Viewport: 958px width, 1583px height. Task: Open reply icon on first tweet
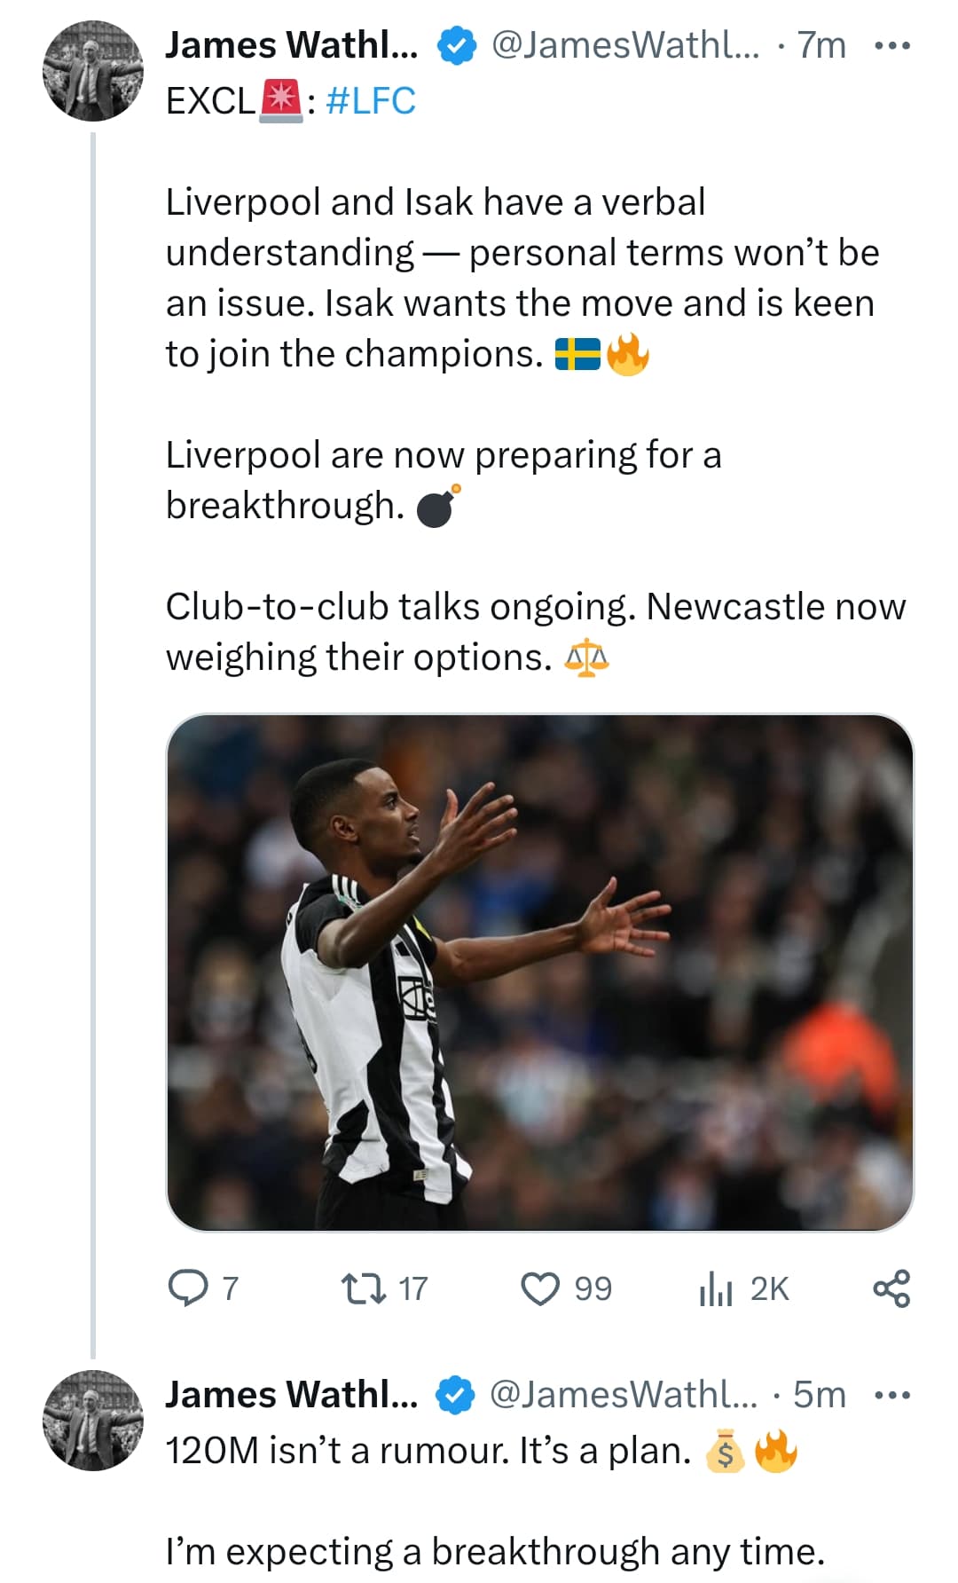(187, 1288)
